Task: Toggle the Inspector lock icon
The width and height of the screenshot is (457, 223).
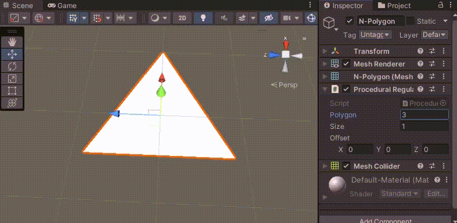Action: [441, 5]
